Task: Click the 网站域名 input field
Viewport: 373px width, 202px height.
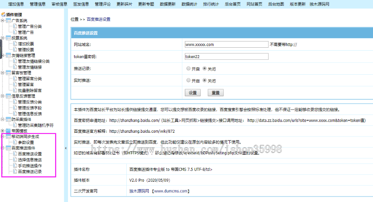Action: click(226, 44)
